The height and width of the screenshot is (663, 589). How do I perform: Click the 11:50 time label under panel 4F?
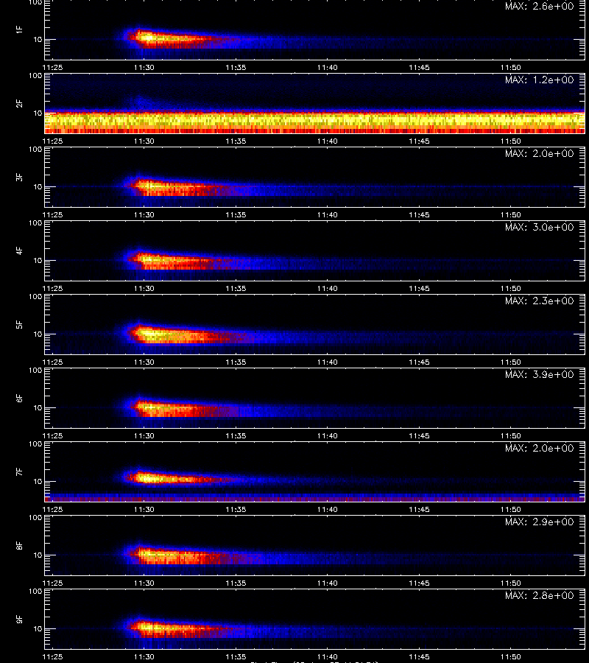(511, 288)
